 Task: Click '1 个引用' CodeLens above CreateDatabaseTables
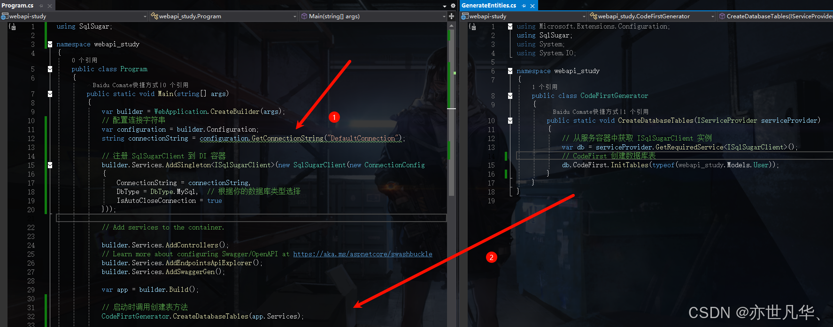coord(636,111)
